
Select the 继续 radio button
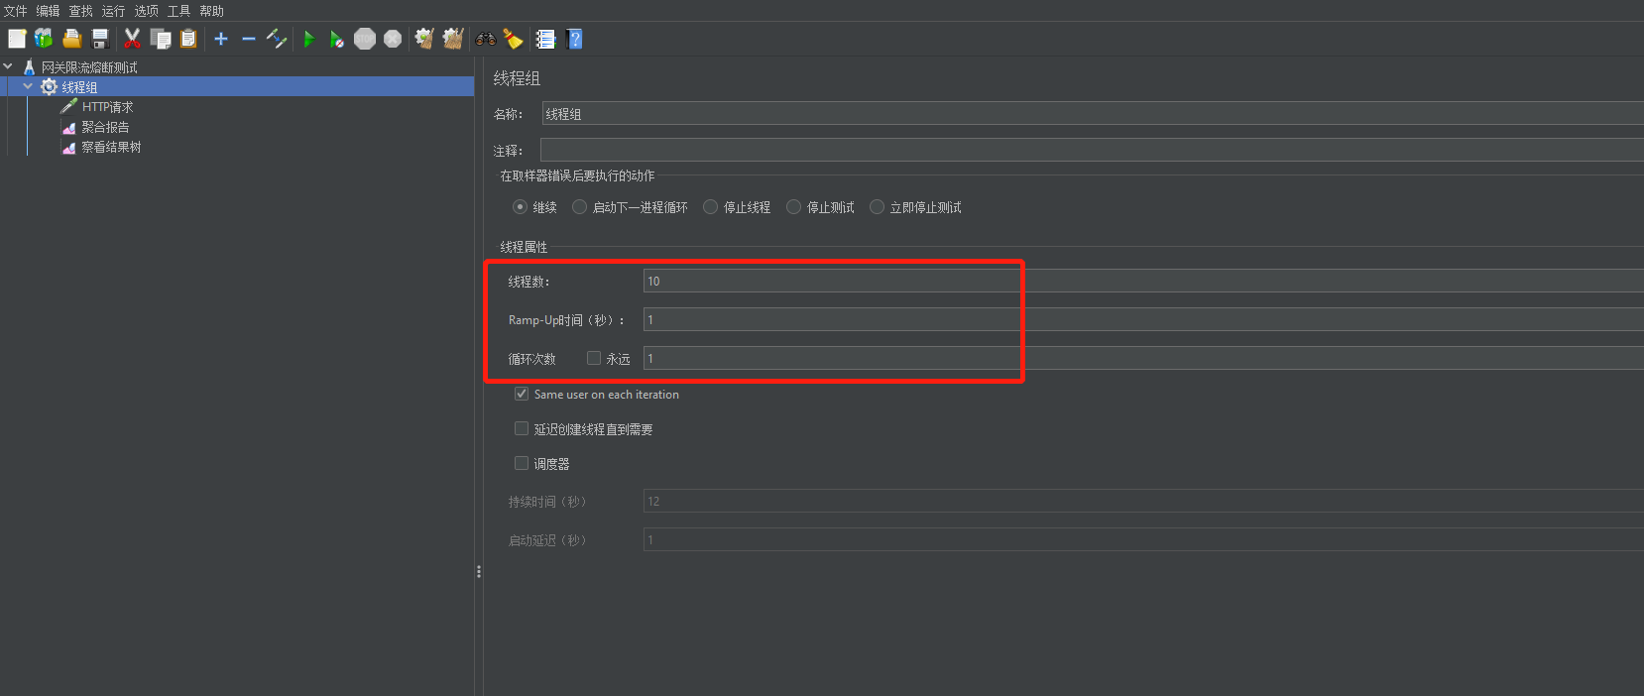(x=520, y=207)
